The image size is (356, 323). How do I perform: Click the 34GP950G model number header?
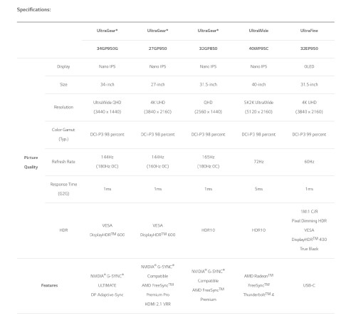(x=107, y=48)
